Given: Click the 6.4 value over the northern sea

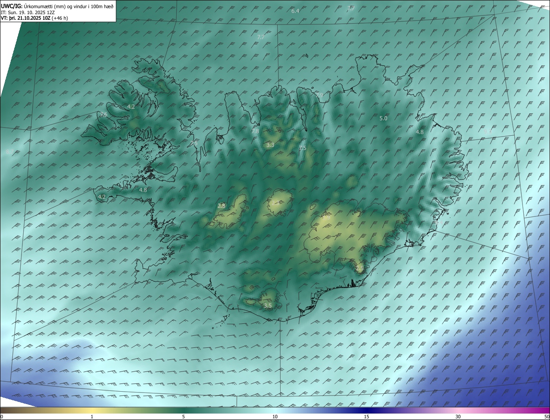Looking at the screenshot, I should click(x=295, y=11).
